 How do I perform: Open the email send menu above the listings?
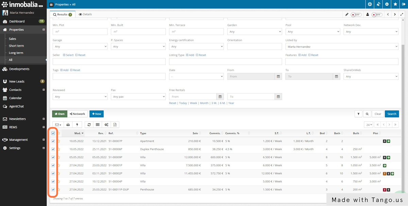point(57,124)
